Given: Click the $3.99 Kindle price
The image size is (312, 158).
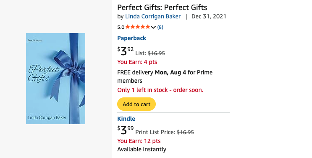Looking at the screenshot, I should tap(126, 130).
